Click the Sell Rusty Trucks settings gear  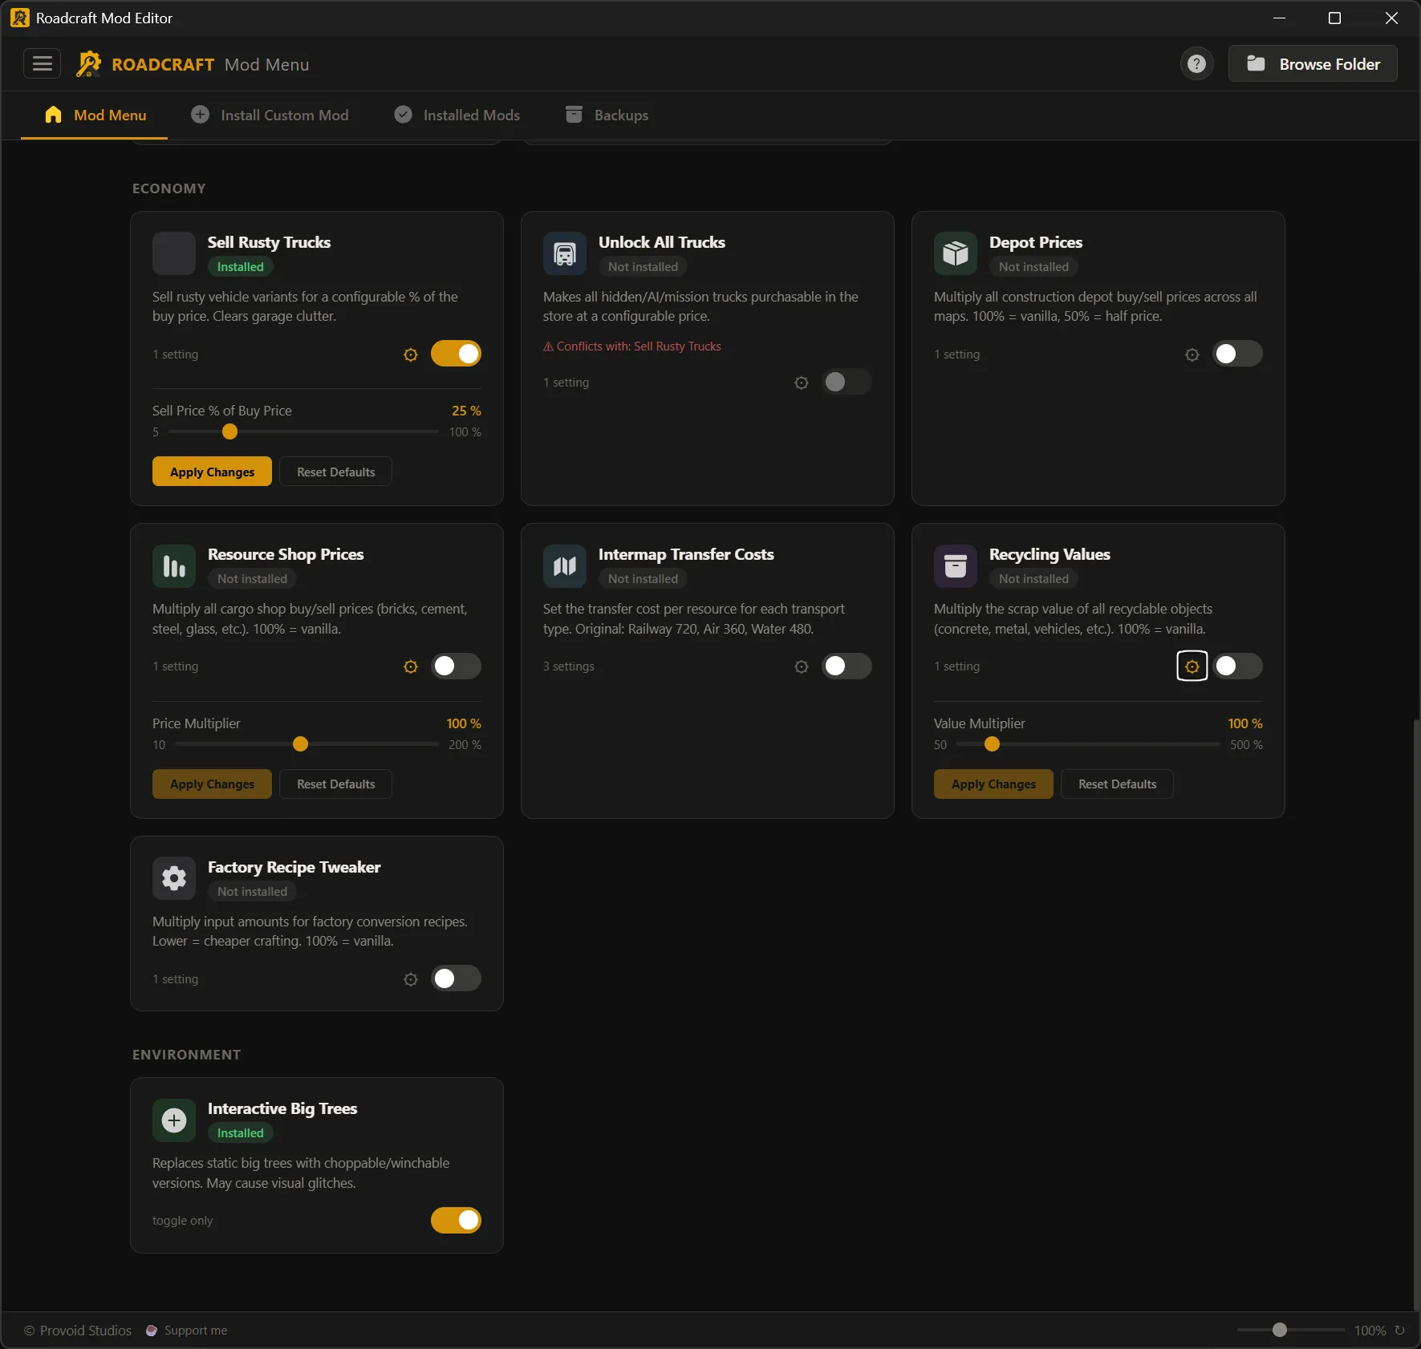(x=411, y=354)
